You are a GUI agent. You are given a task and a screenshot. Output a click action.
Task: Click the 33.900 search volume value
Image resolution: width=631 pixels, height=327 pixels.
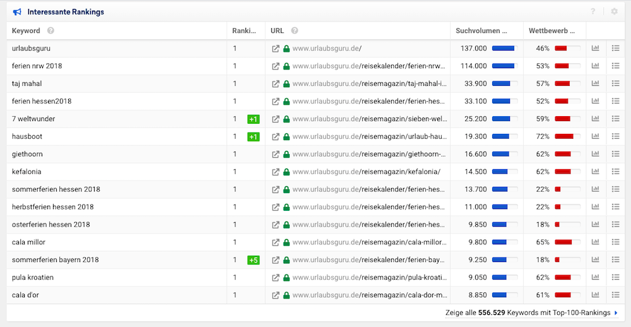[x=476, y=84]
